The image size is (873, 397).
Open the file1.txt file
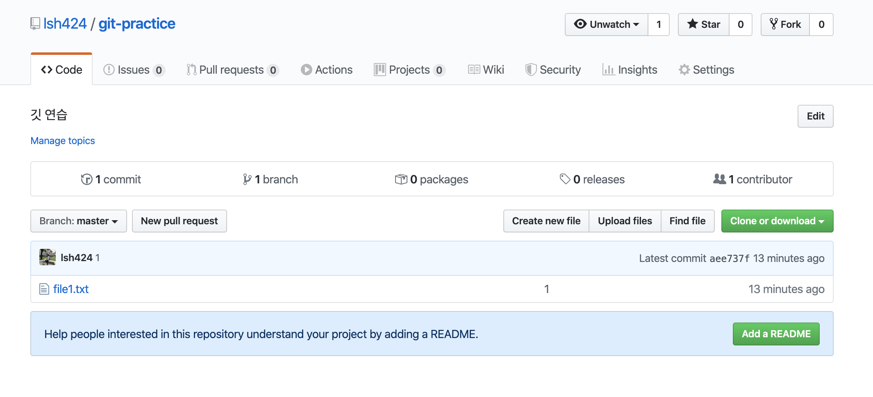coord(71,289)
